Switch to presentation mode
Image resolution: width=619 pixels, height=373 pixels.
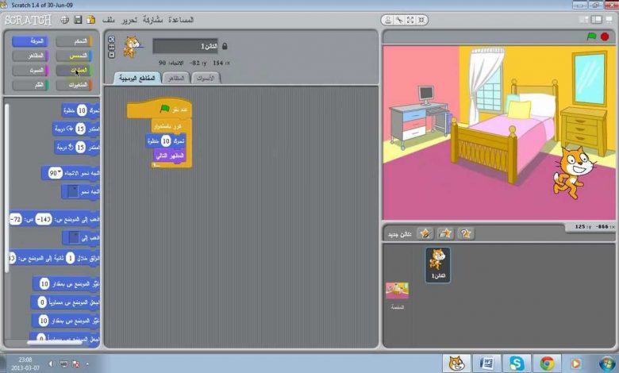coord(609,20)
